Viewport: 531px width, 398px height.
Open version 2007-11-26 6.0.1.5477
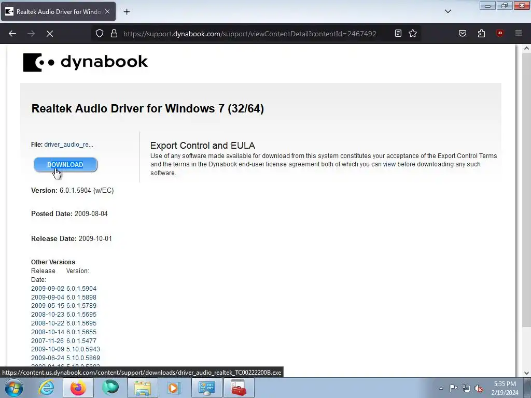pos(64,341)
